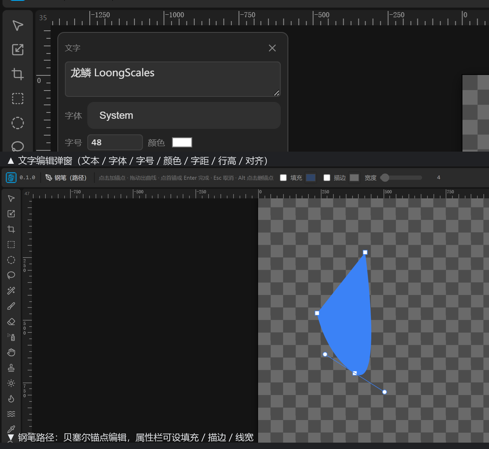489x449 pixels.
Task: Open the 字体 System font dropdown
Action: point(184,116)
